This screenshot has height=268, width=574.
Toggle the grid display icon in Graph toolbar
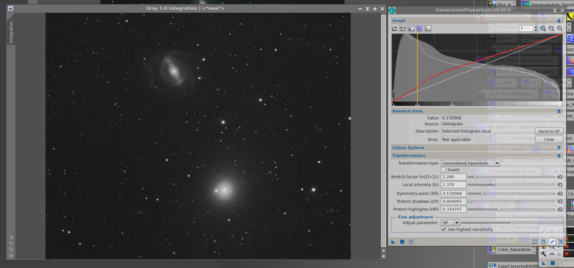[419, 29]
